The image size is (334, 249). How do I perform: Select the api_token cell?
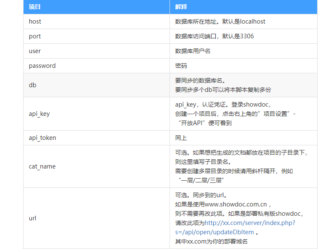pos(96,138)
